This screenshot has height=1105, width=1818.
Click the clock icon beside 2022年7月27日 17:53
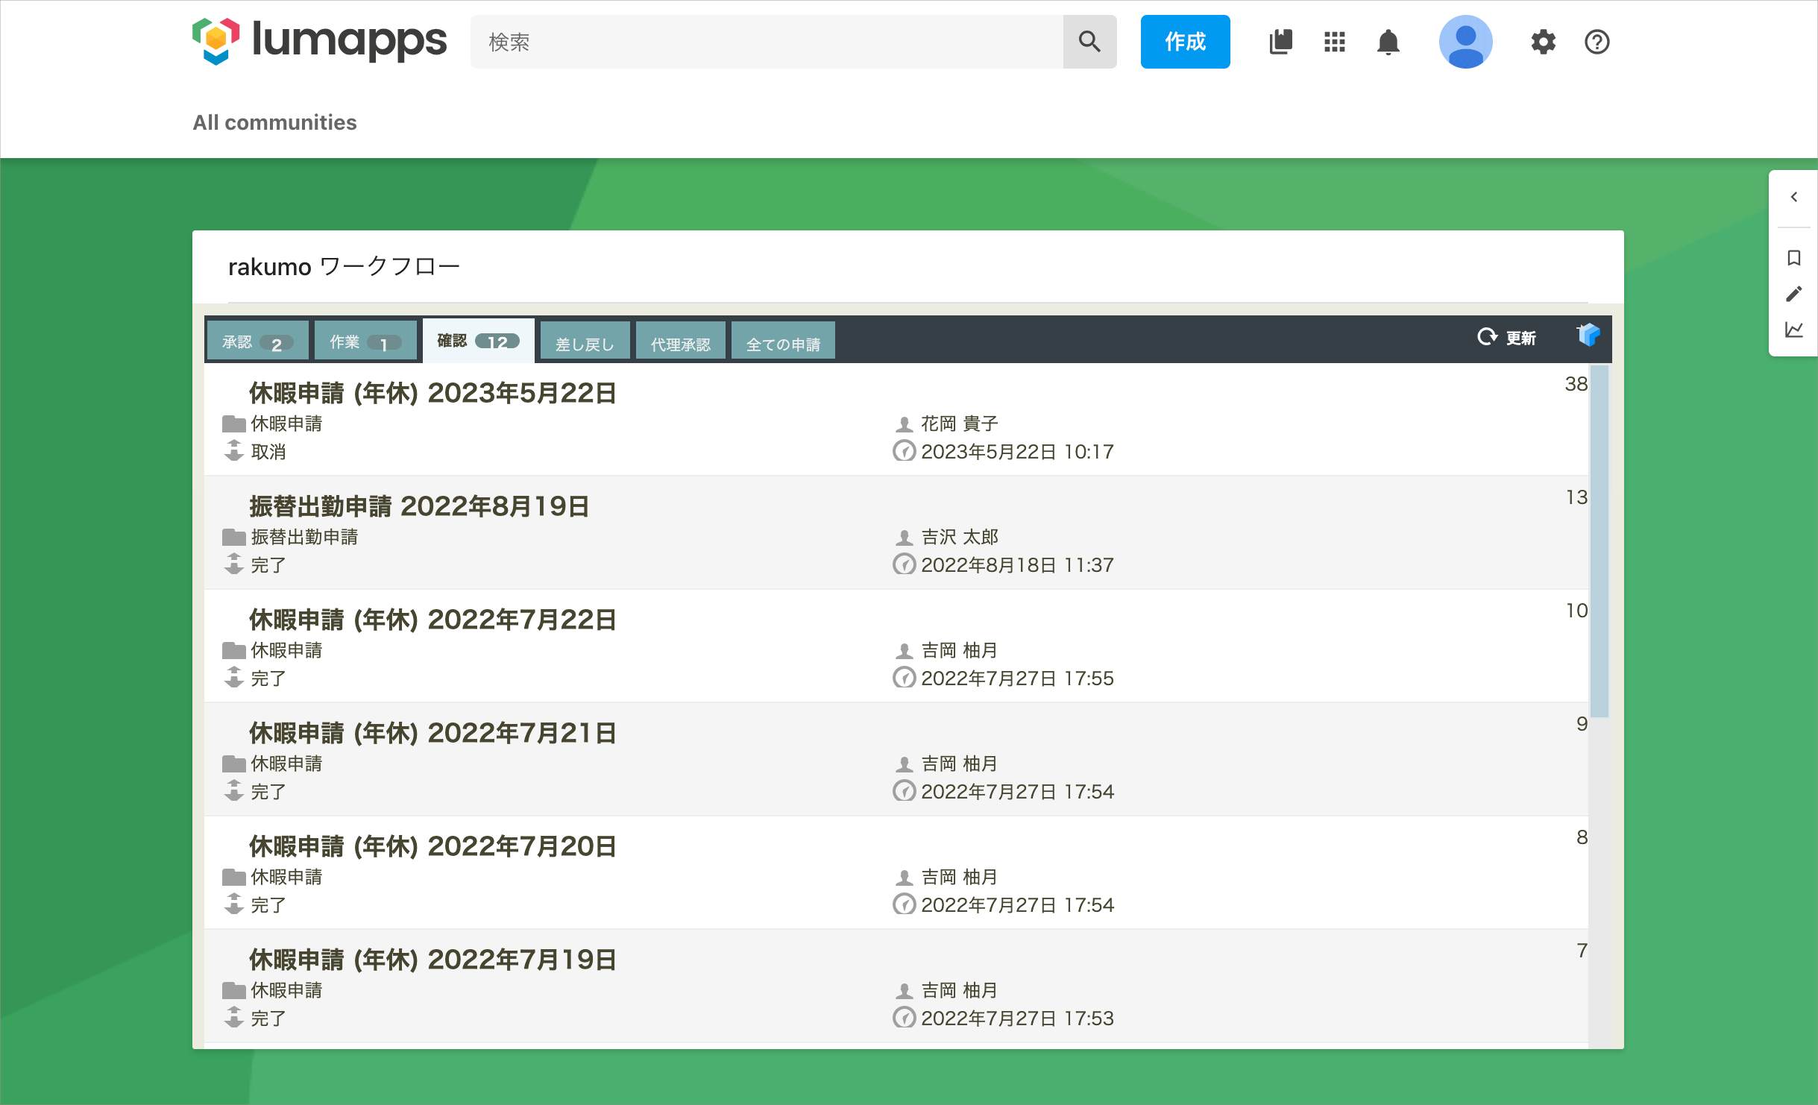(904, 1018)
